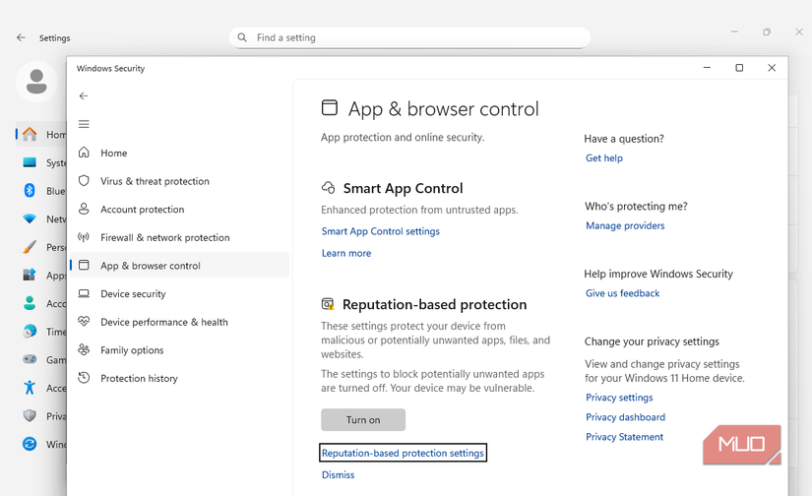The height and width of the screenshot is (496, 812).
Task: Click the Reputation-based protection warning icon
Action: click(x=328, y=304)
